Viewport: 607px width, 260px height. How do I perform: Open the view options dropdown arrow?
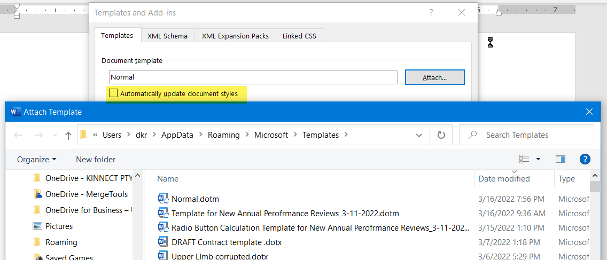tap(538, 159)
